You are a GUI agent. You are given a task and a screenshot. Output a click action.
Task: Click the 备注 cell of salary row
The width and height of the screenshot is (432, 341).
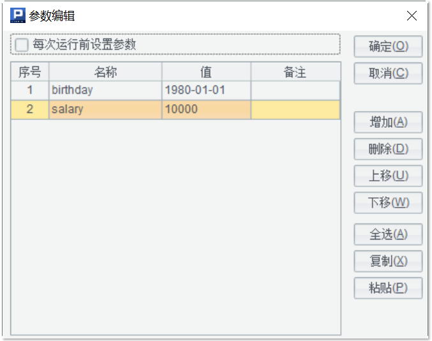click(295, 109)
